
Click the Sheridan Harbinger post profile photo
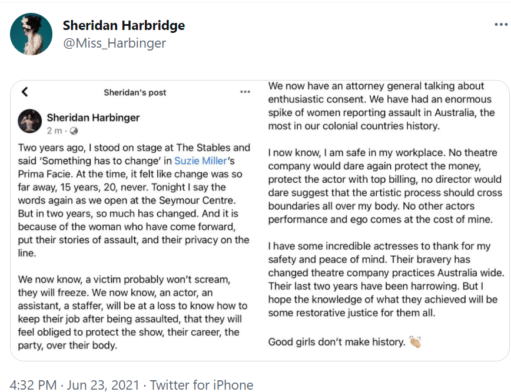tap(29, 121)
